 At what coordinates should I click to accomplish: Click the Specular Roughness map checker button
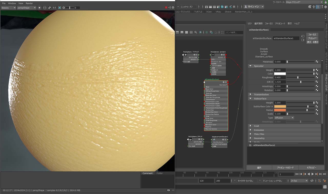click(317, 77)
